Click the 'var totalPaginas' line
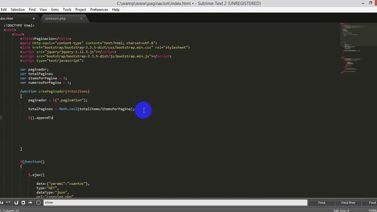Screen dimensions: 377x212 [x=37, y=74]
